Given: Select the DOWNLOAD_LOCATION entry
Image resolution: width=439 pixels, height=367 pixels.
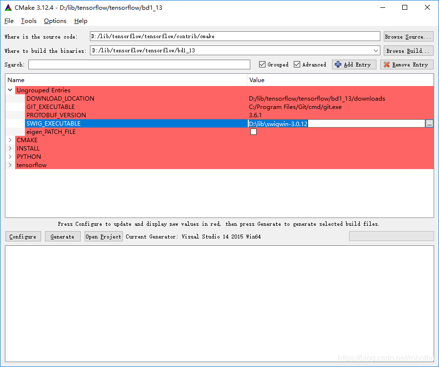Looking at the screenshot, I should tap(60, 99).
